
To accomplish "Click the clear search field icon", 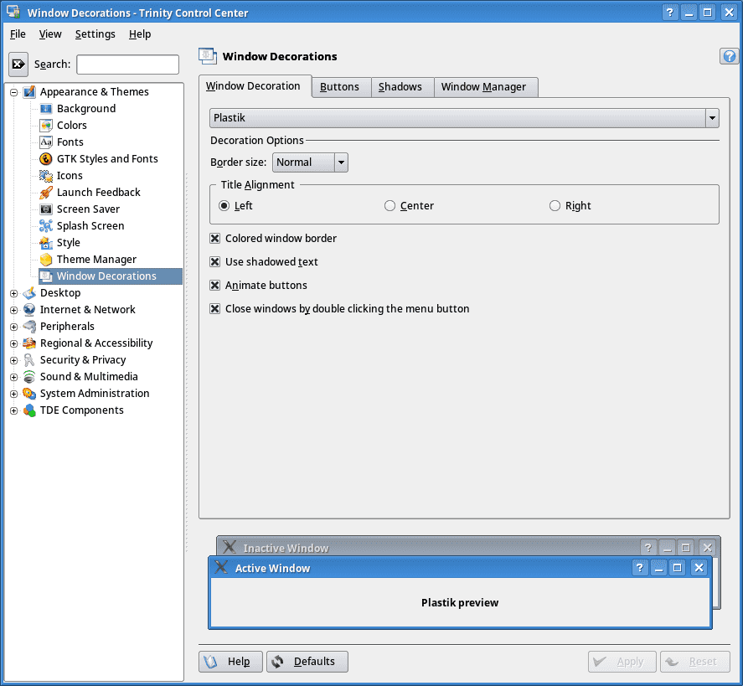I will (18, 64).
